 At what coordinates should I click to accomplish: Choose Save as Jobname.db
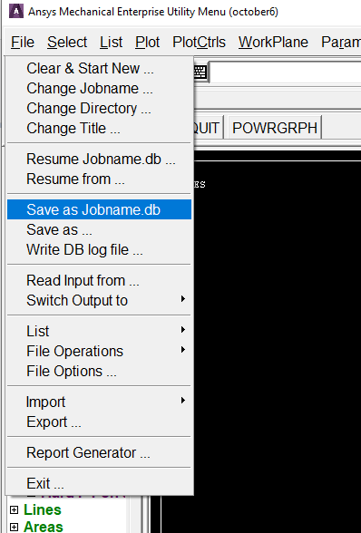[x=99, y=209]
